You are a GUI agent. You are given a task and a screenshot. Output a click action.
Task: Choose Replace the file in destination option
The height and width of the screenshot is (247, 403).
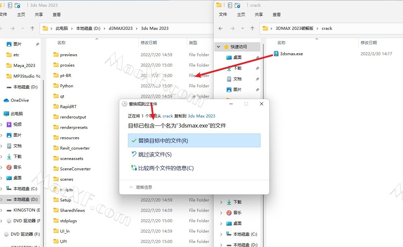click(194, 141)
